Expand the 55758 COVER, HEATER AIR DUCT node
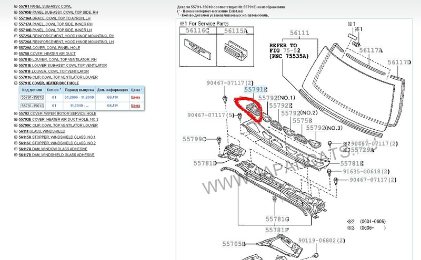The image size is (421, 260). [15, 54]
